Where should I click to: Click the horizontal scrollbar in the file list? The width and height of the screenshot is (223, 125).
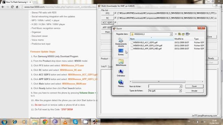tap(159, 82)
